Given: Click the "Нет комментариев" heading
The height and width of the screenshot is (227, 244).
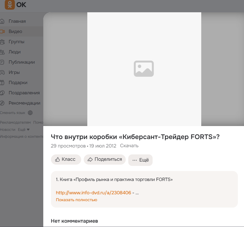Looking at the screenshot, I should (75, 221).
